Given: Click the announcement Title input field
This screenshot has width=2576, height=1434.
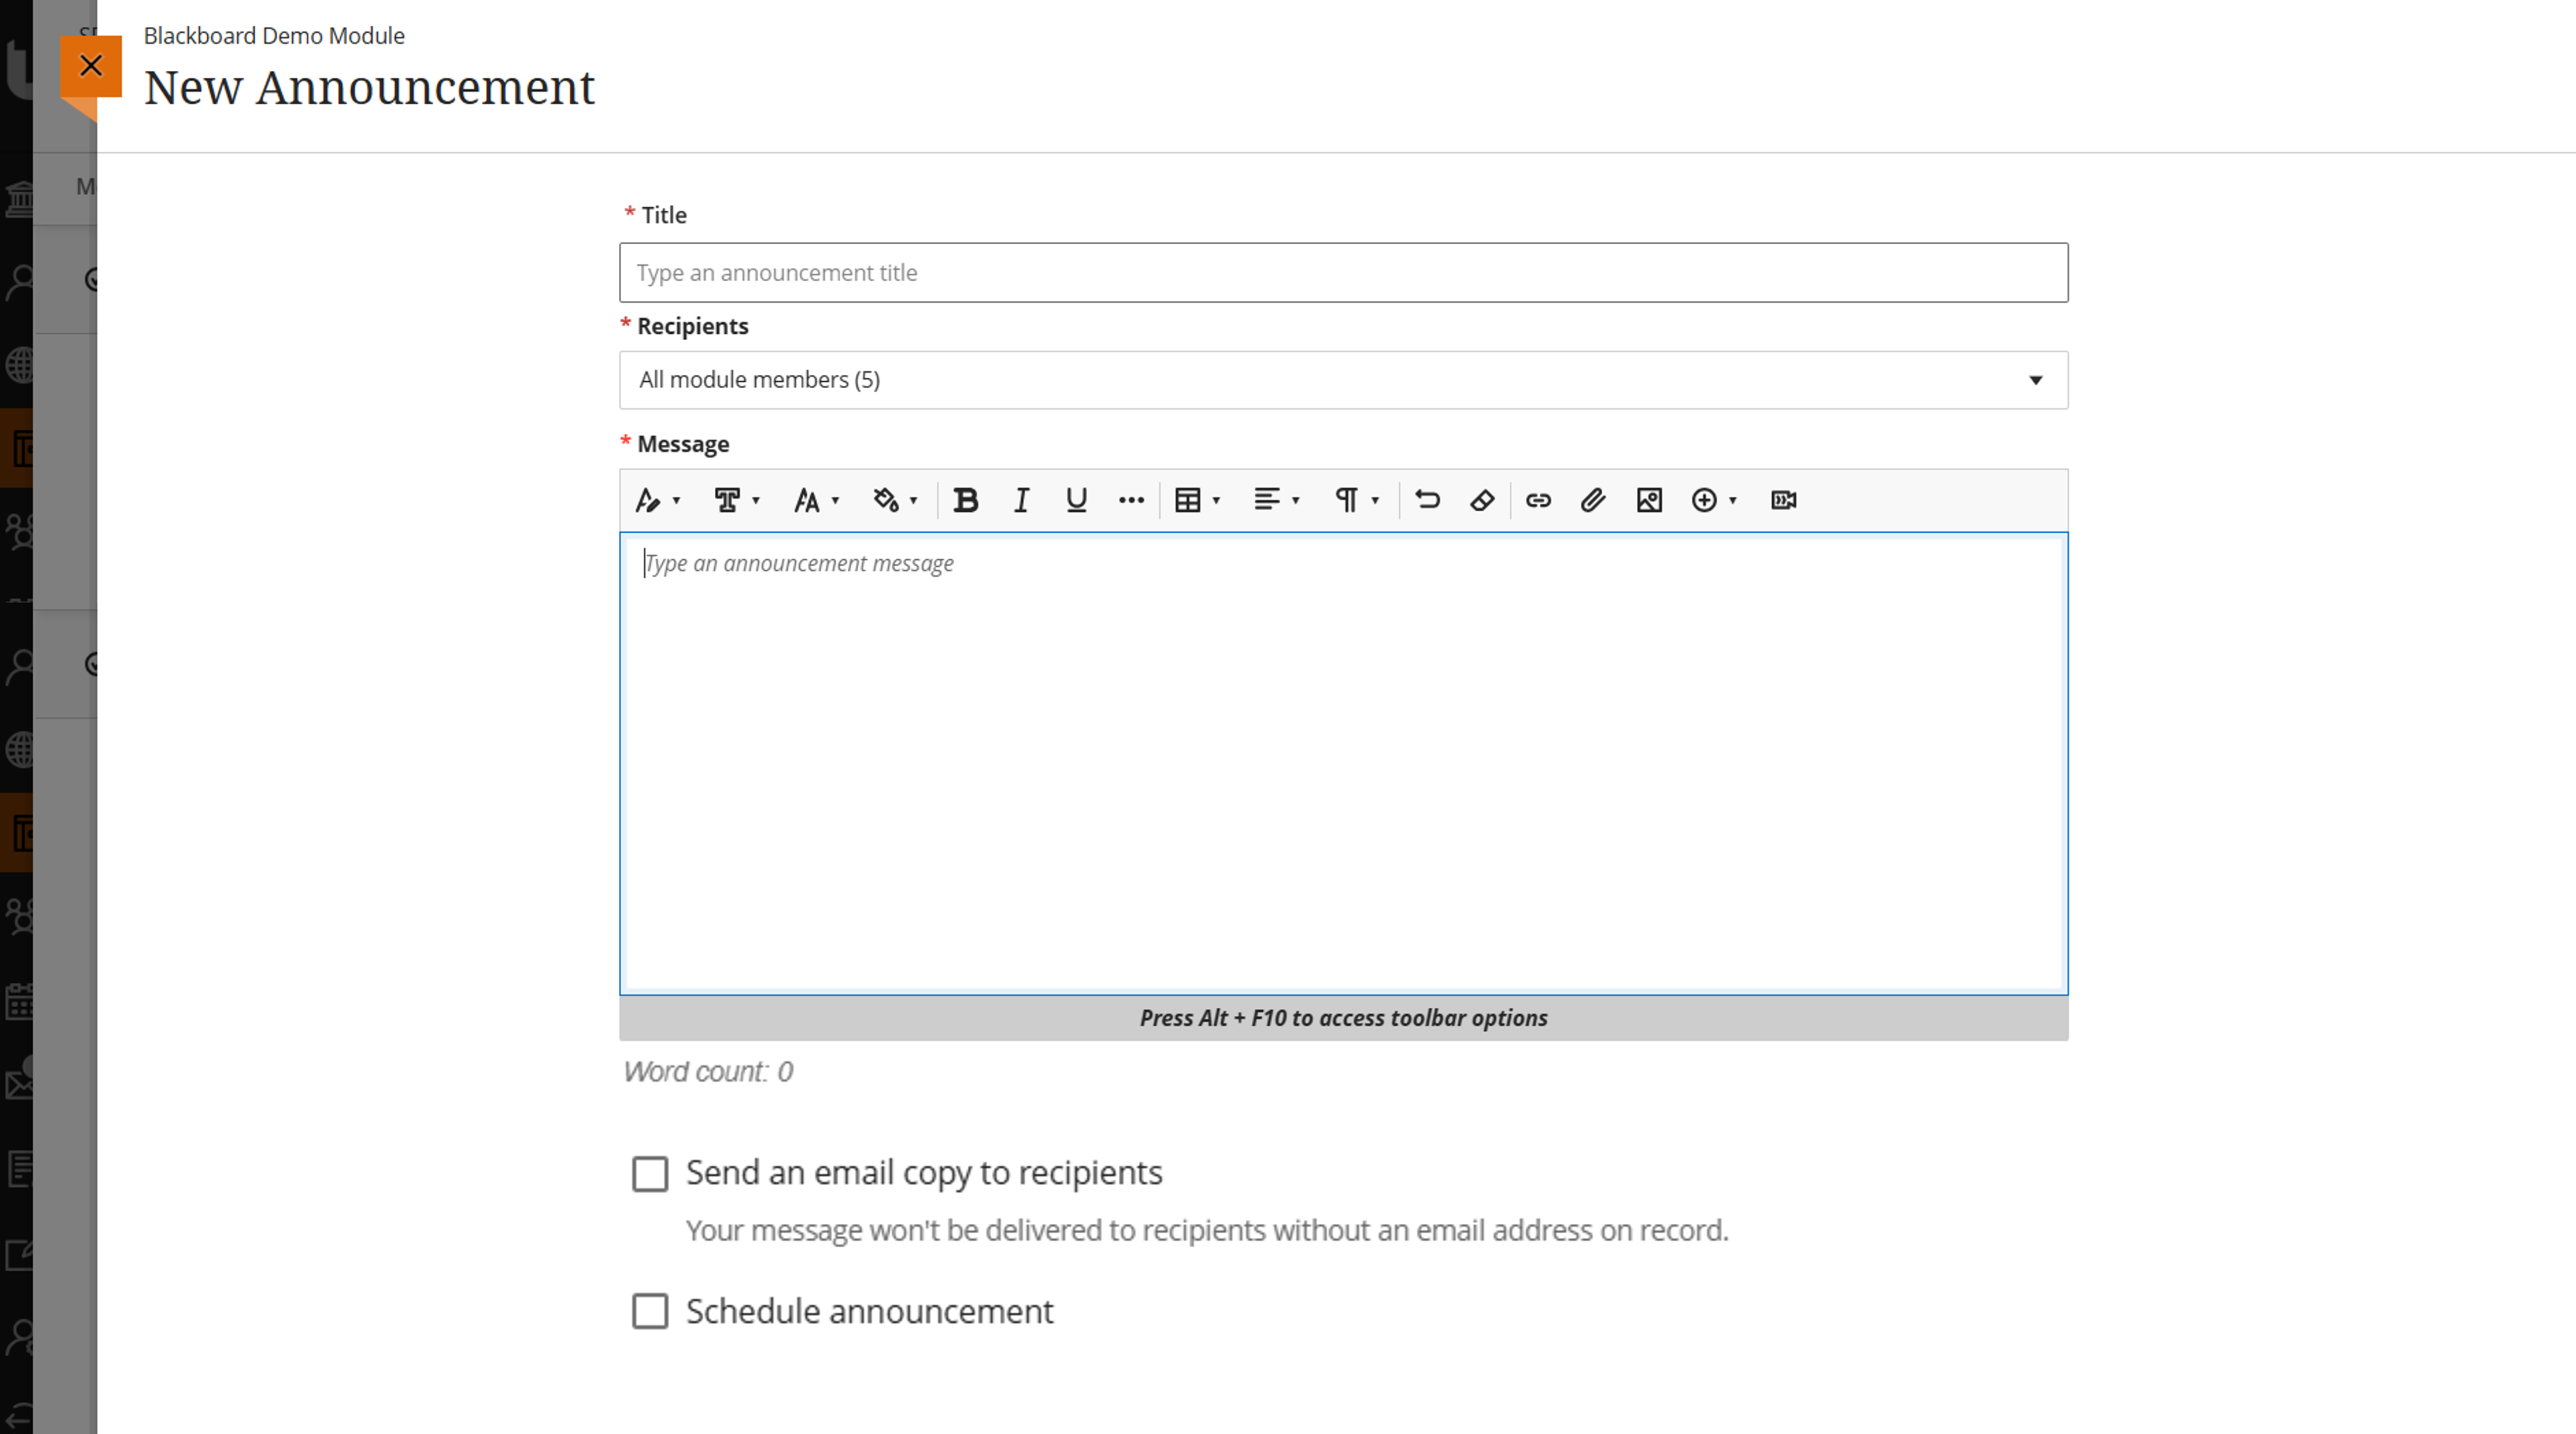Looking at the screenshot, I should click(x=1343, y=272).
